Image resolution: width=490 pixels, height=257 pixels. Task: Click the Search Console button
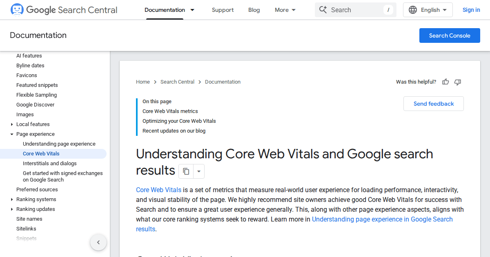[x=450, y=35]
